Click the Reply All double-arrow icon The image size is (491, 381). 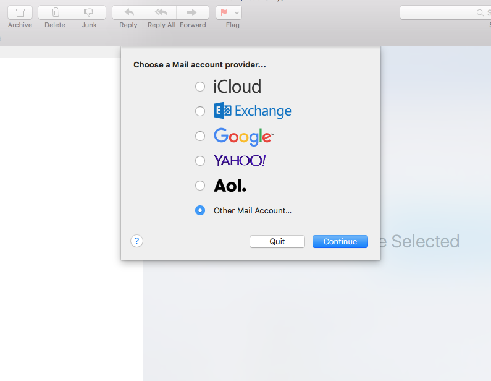161,12
